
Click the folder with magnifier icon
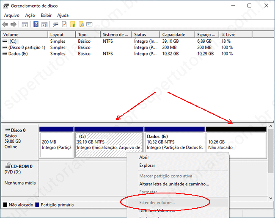click(x=81, y=24)
